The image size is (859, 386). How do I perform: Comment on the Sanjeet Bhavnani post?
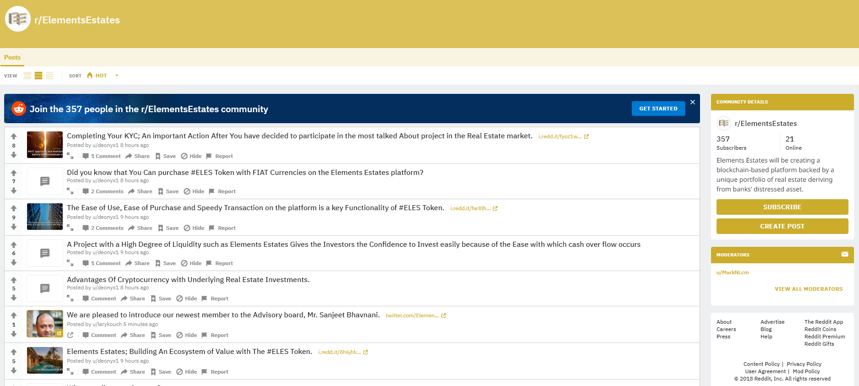[99, 335]
